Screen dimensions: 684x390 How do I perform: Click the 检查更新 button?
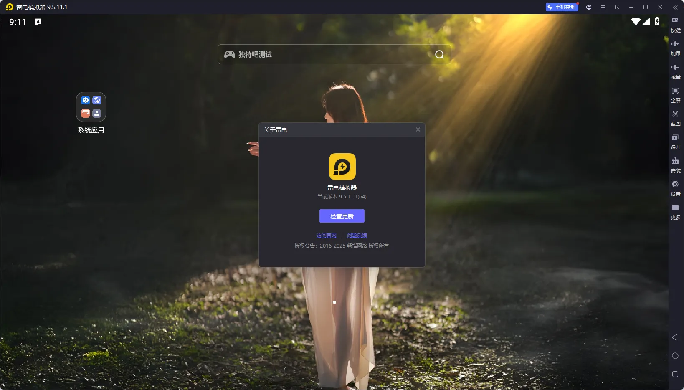tap(342, 216)
